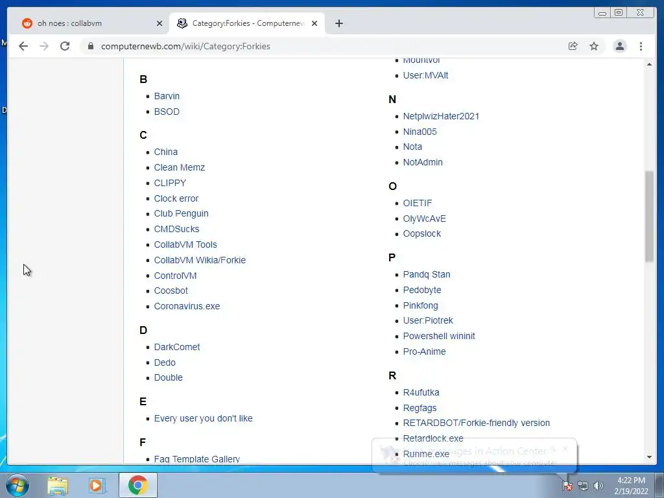Open a new tab with the plus button
664x498 pixels.
[x=338, y=23]
